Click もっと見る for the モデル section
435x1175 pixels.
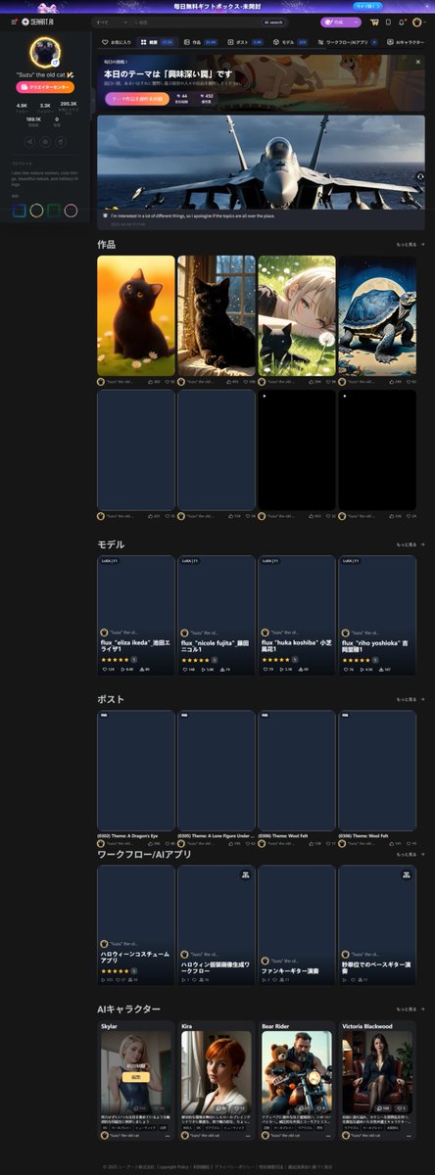pyautogui.click(x=410, y=544)
